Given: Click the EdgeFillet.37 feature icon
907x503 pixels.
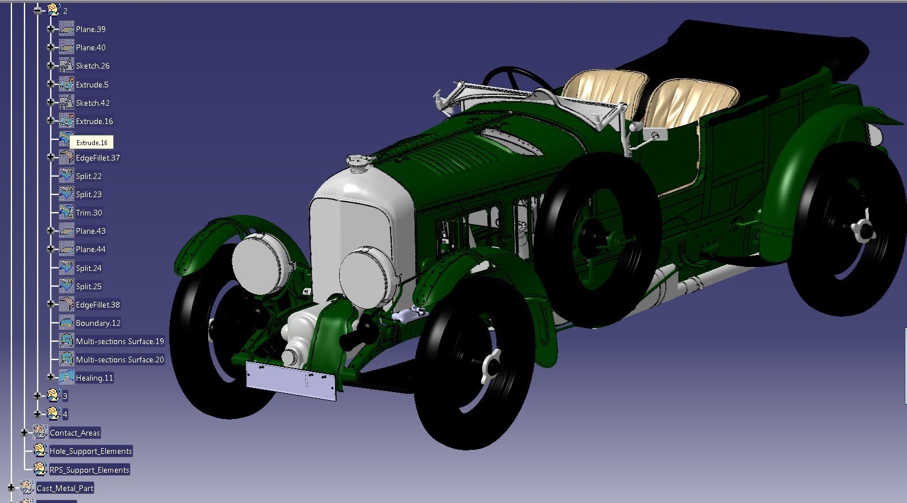Looking at the screenshot, I should [x=67, y=157].
